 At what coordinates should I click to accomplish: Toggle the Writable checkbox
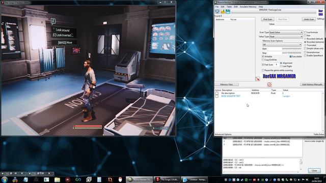click(x=263, y=56)
